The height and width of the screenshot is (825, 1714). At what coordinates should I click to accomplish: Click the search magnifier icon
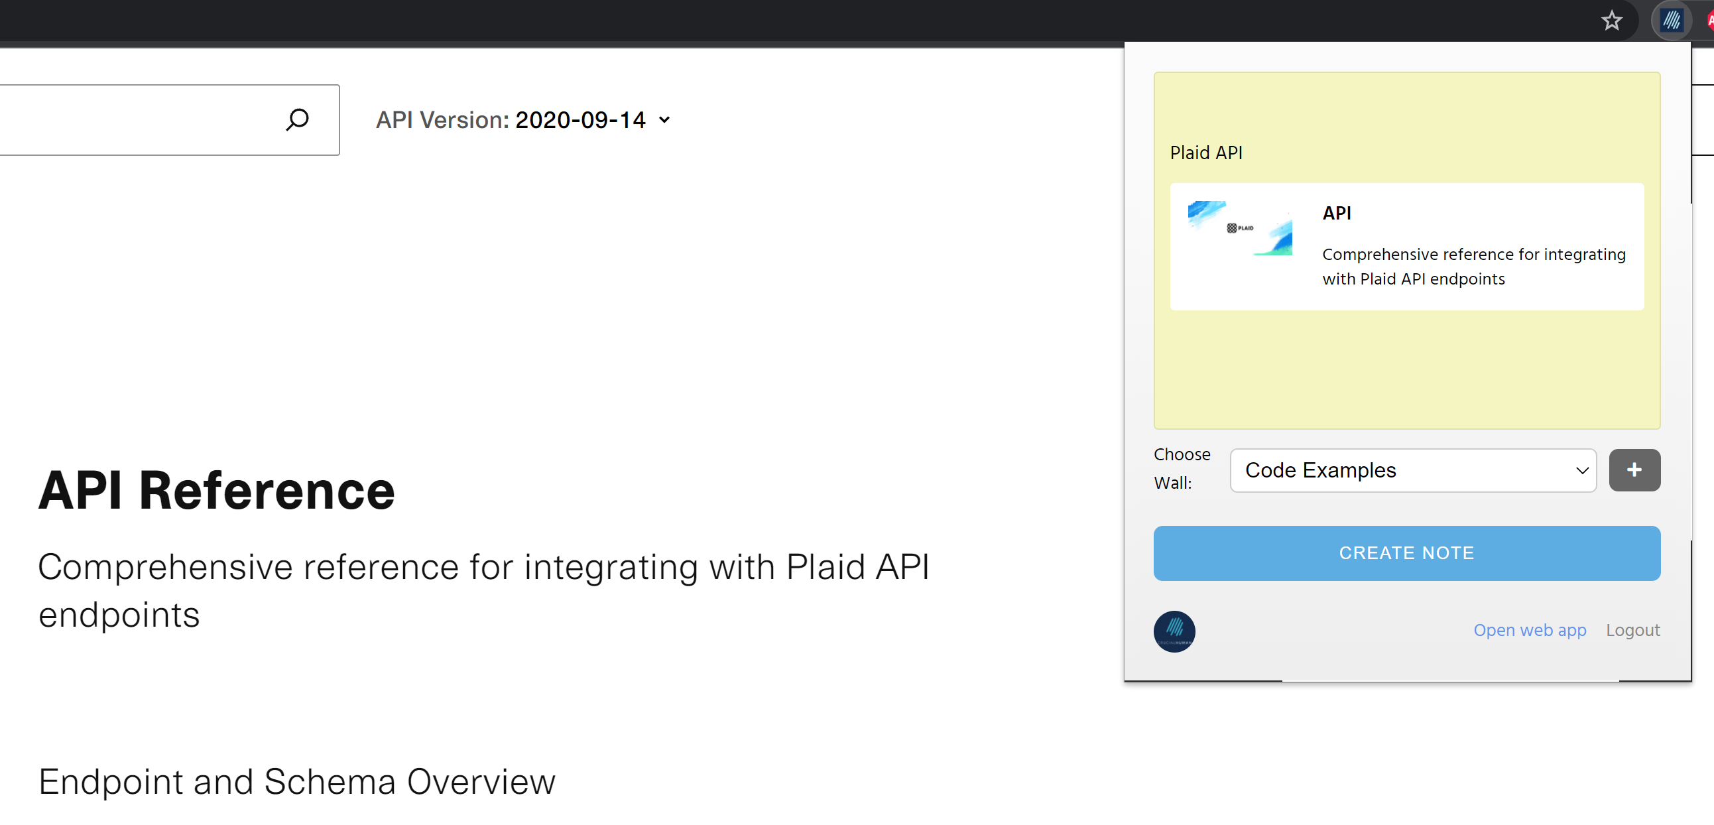298,120
